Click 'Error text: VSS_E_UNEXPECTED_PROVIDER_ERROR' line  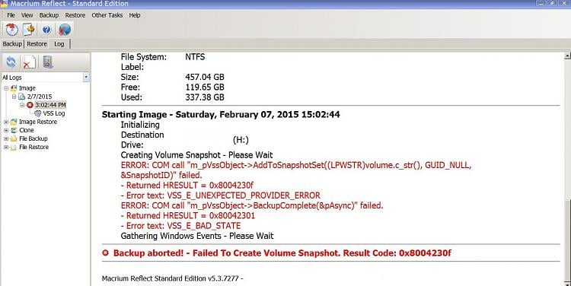pyautogui.click(x=220, y=195)
